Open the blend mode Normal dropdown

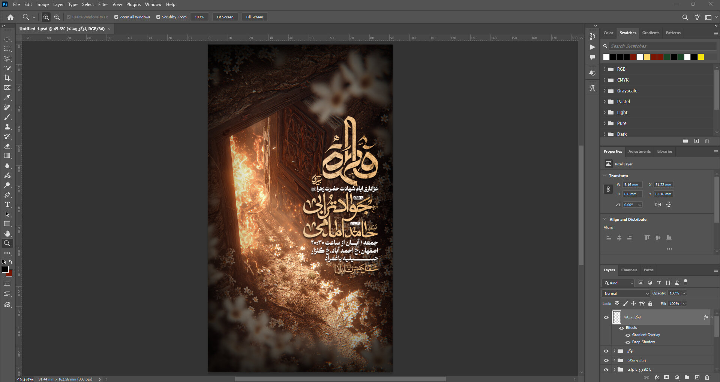[x=625, y=293]
